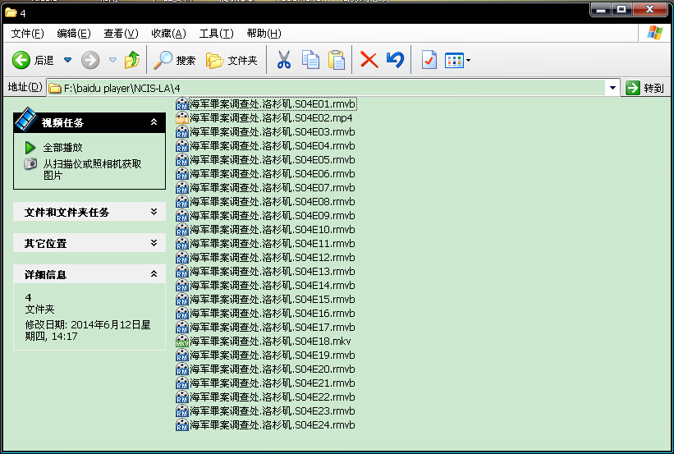Click the Search magnifier toolbar button
The image size is (674, 454).
175,60
